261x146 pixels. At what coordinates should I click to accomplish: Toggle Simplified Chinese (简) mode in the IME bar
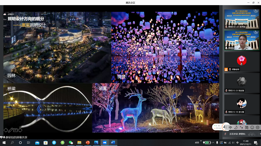(x=247, y=127)
